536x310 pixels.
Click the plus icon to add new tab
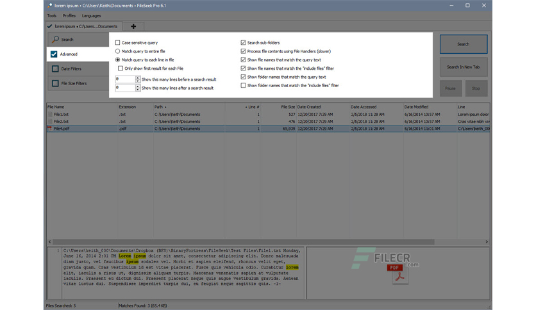[133, 26]
